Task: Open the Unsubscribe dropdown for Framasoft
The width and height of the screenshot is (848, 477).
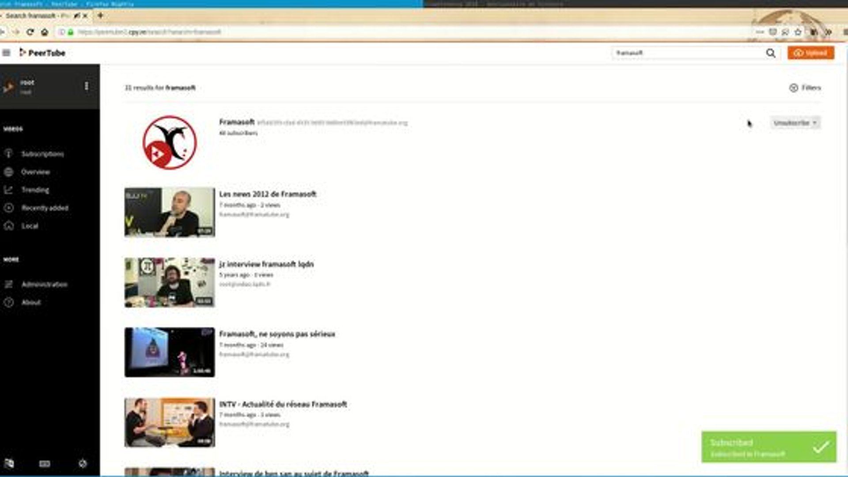Action: click(795, 123)
